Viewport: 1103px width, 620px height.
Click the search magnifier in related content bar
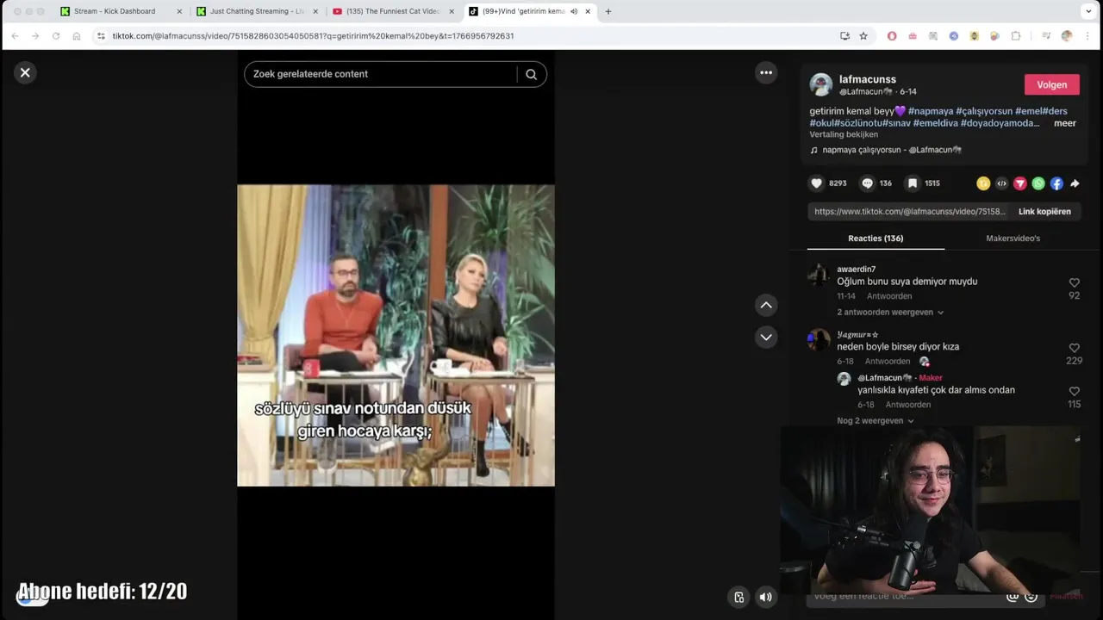[x=531, y=74]
